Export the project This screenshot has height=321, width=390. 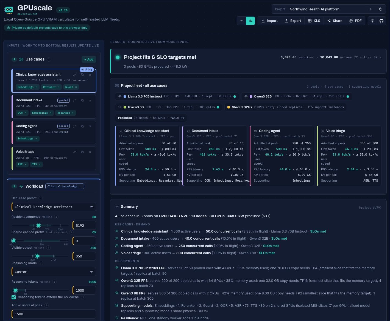coord(293,21)
